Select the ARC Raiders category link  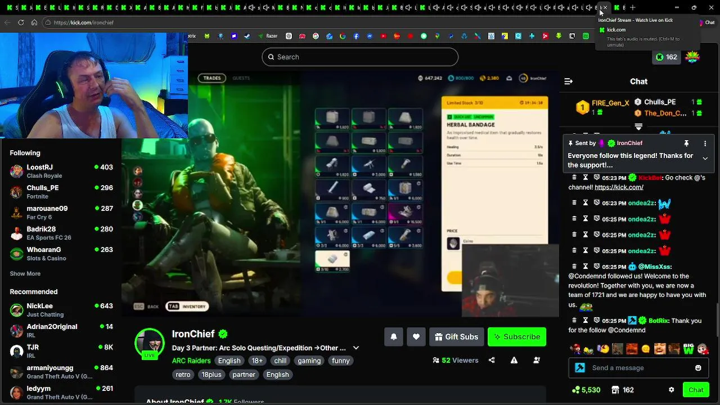191,361
